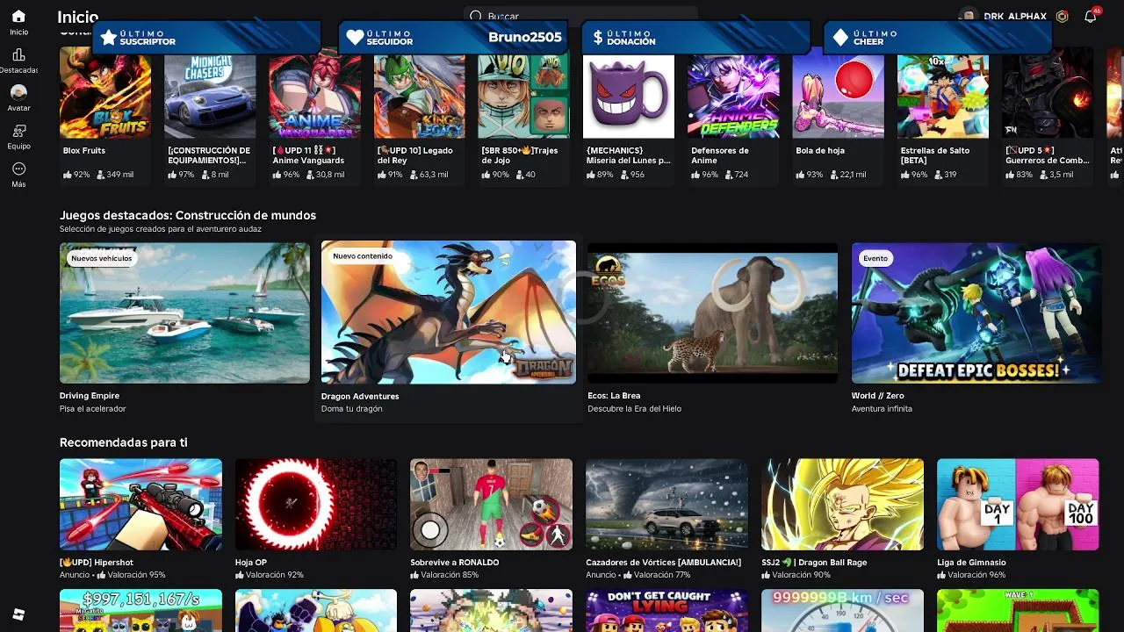Open the Don't Get Caught Lying thumbnail
The width and height of the screenshot is (1124, 632).
click(666, 611)
